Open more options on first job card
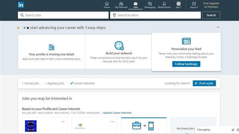Image resolution: width=239 pixels, height=134 pixels. 63,122
